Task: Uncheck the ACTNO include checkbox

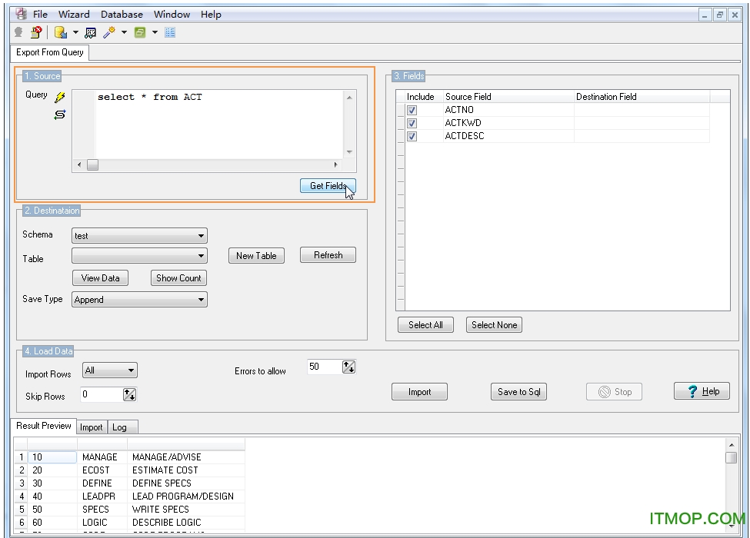Action: [412, 110]
